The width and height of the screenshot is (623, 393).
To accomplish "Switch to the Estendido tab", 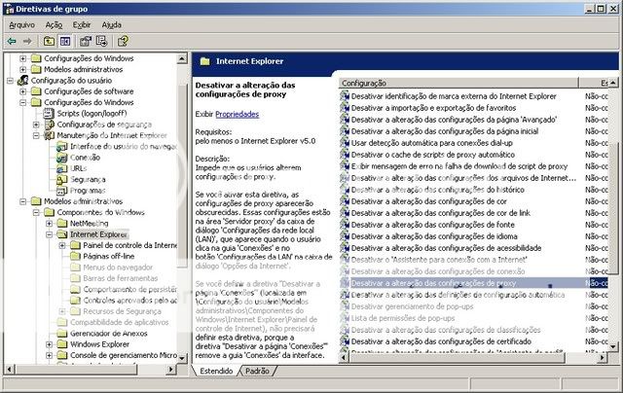I will click(x=216, y=371).
